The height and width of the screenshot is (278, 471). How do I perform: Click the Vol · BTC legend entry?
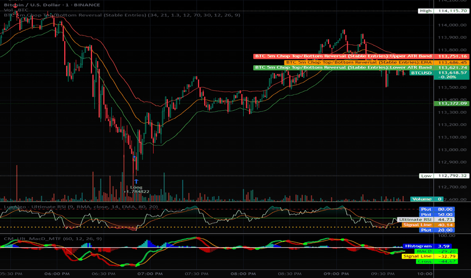coord(16,10)
